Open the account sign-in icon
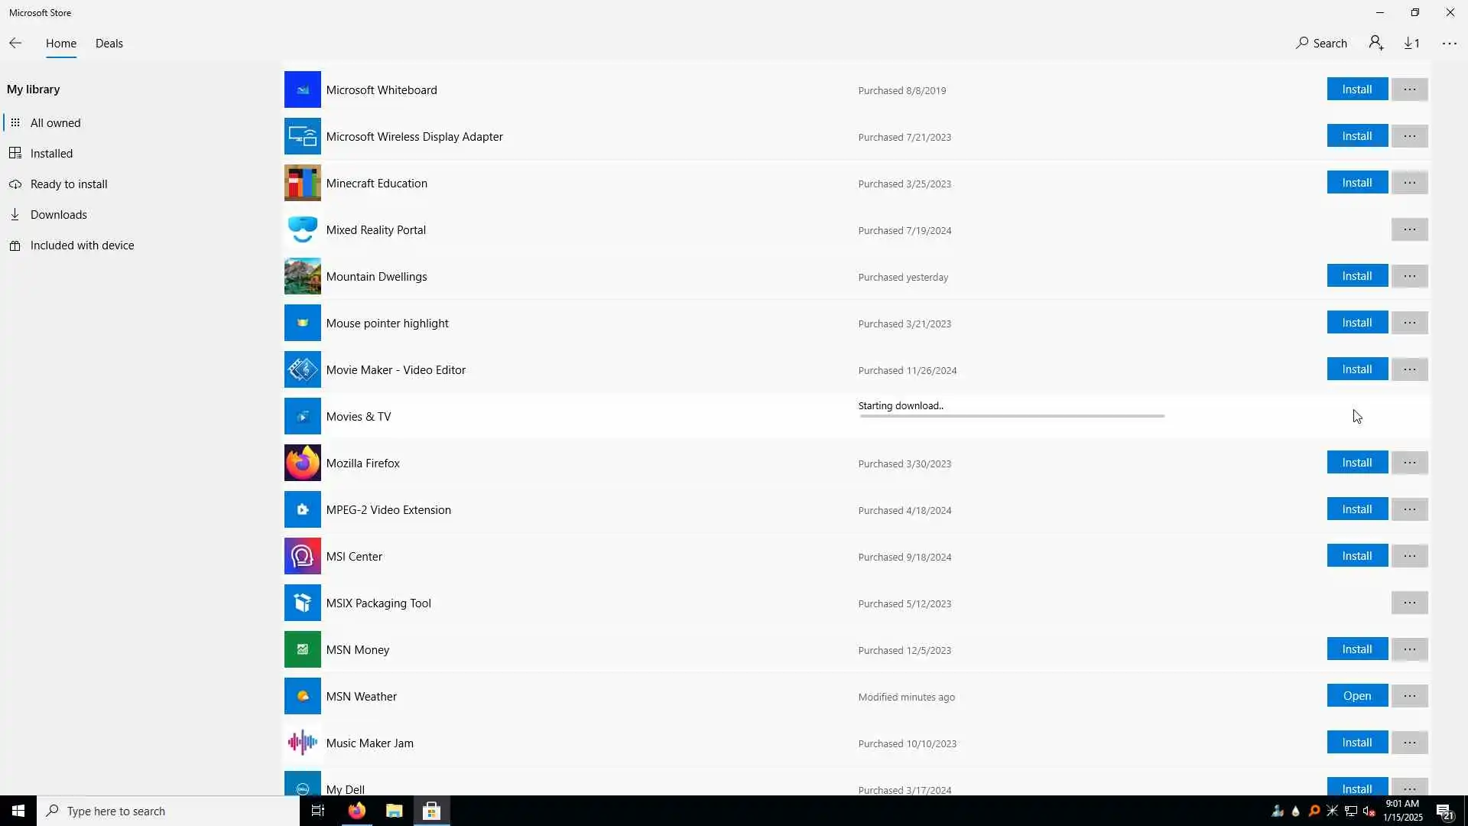Viewport: 1468px width, 826px height. [1376, 44]
